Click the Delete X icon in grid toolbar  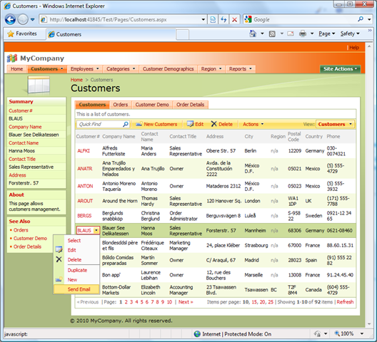click(x=213, y=124)
